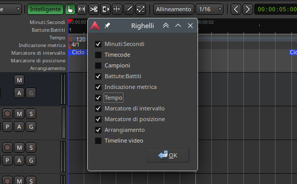297x184 pixels.
Task: Select the Draw pencil tool
Action: (x=129, y=9)
